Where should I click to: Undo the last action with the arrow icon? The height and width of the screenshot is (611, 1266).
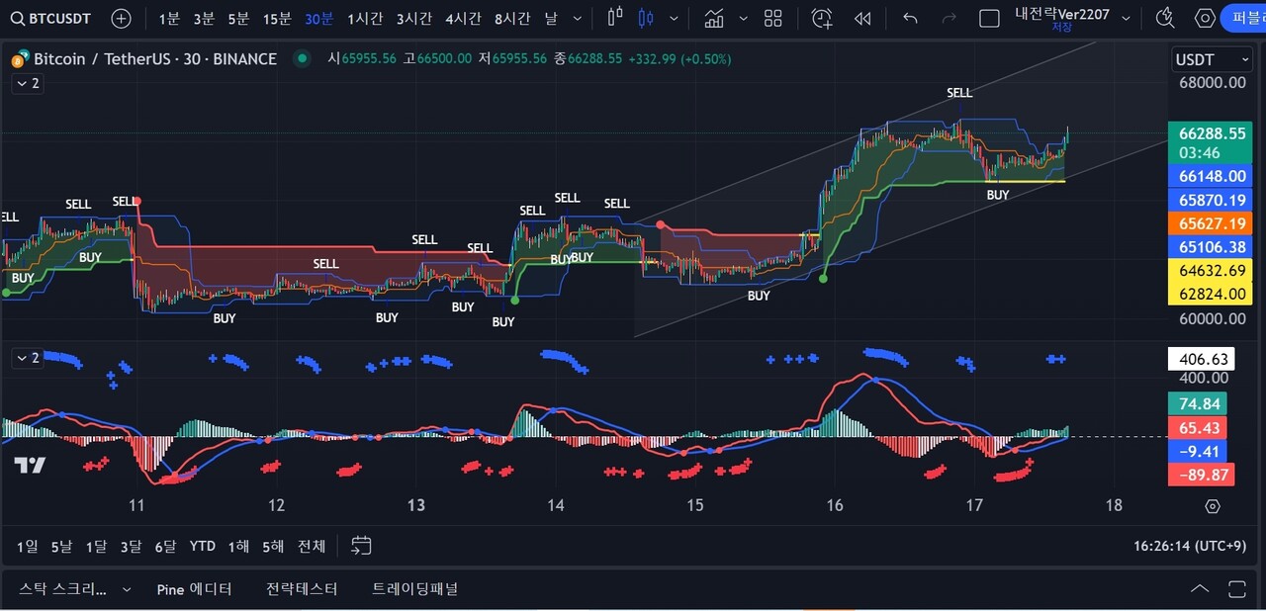coord(909,18)
